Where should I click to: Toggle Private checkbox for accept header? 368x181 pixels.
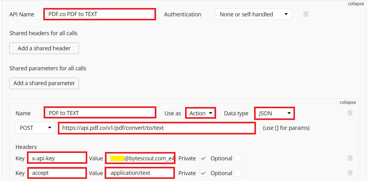click(203, 173)
